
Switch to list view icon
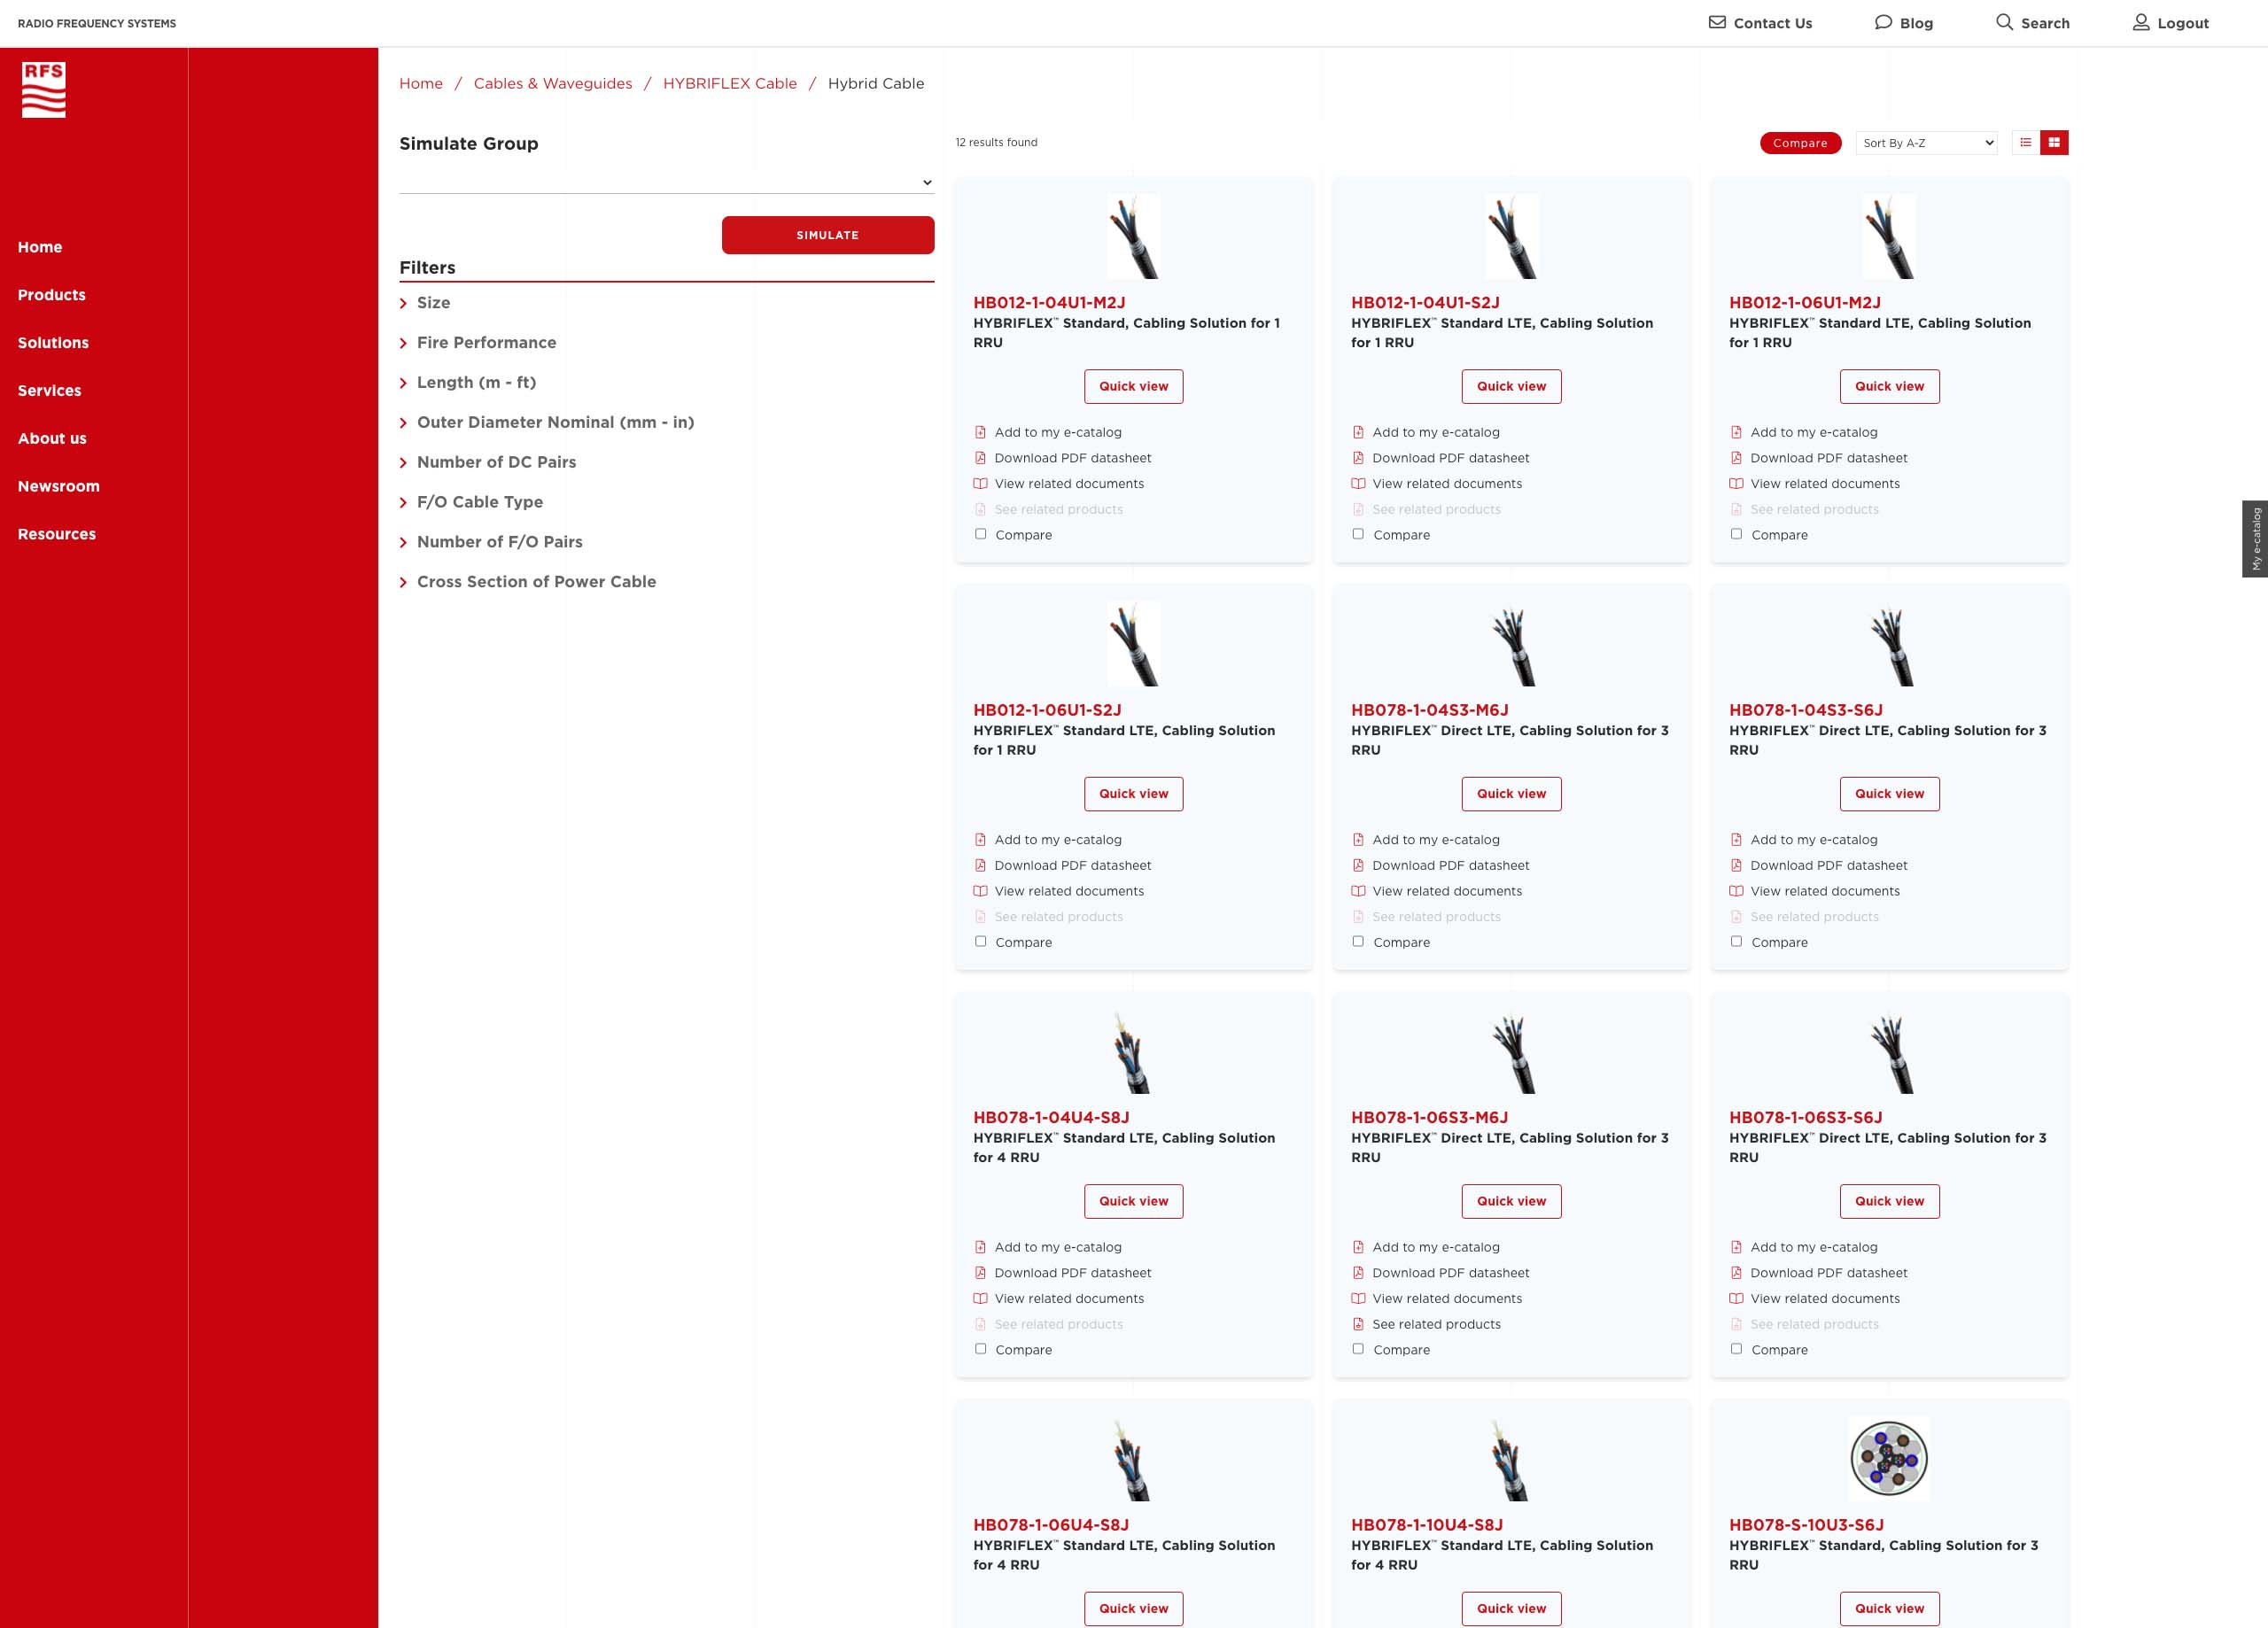pos(2026,143)
